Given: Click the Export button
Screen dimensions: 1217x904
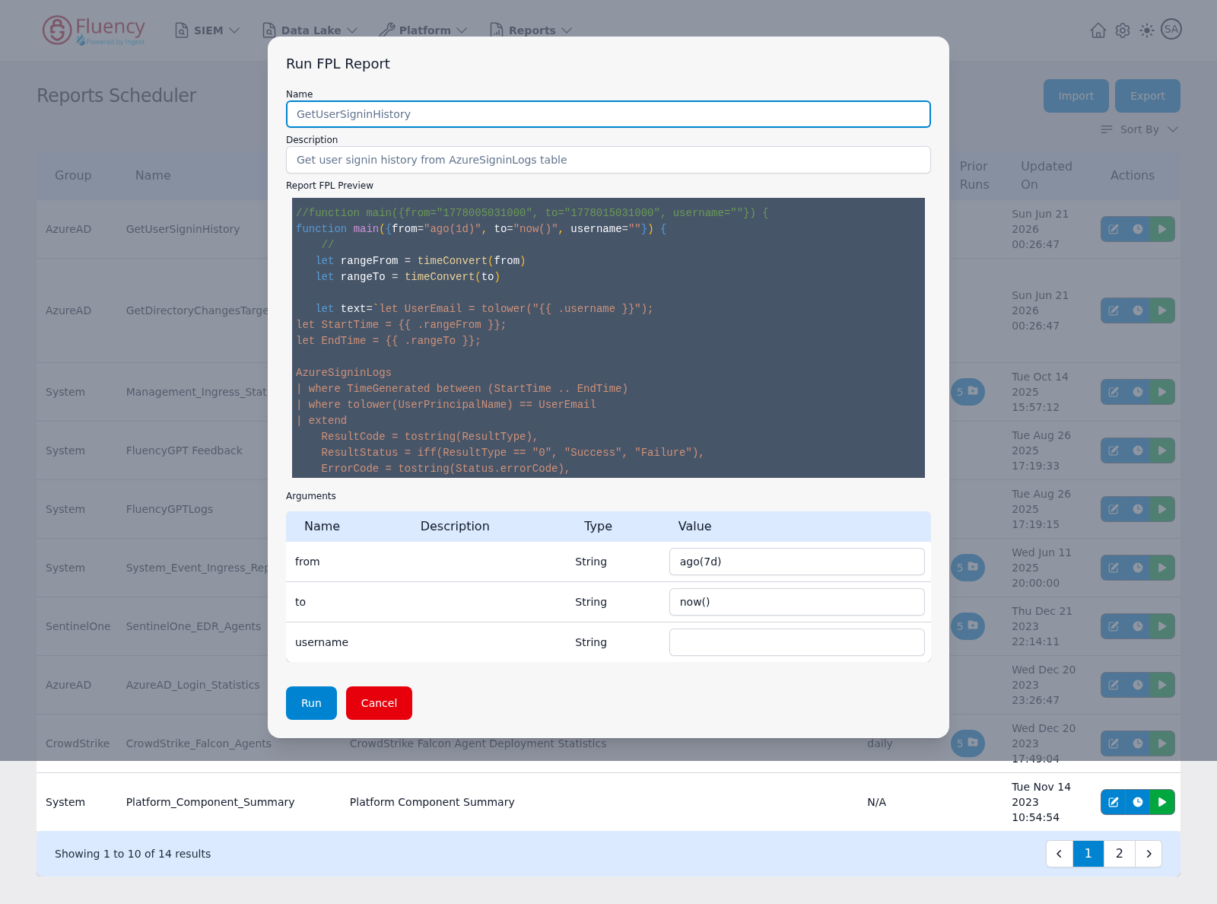Looking at the screenshot, I should pyautogui.click(x=1147, y=96).
